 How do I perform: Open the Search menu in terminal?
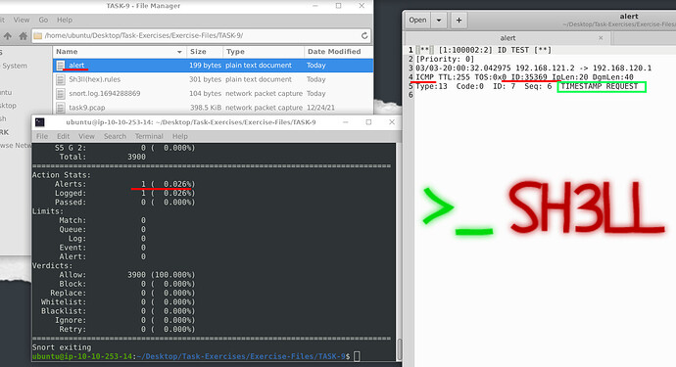pyautogui.click(x=115, y=136)
